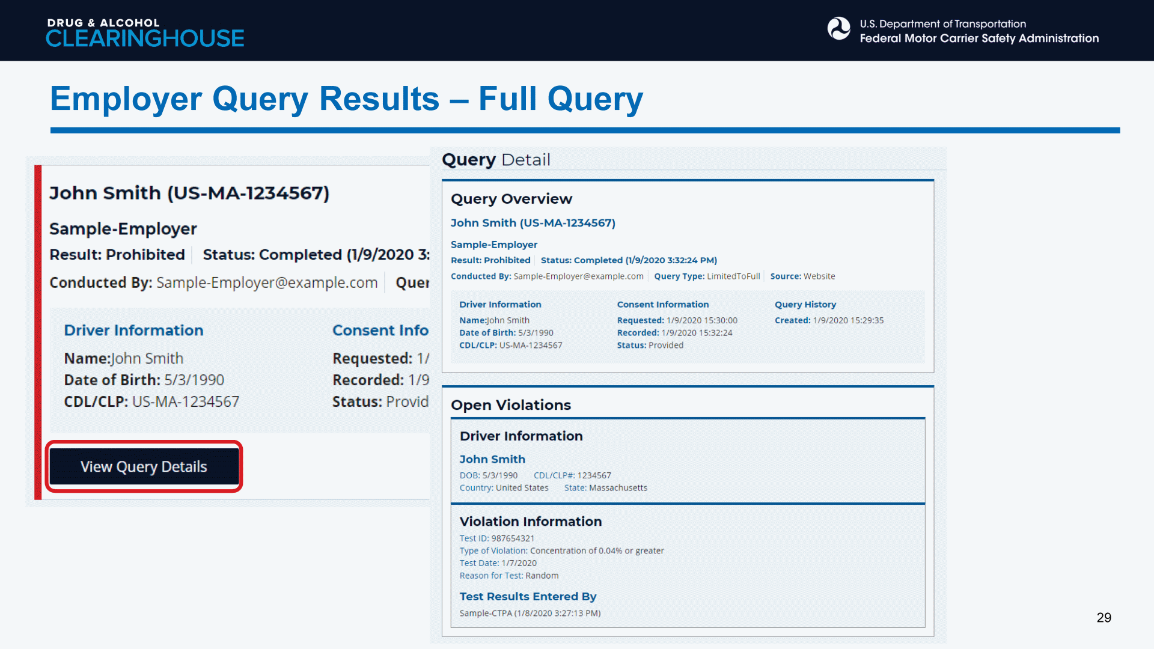Viewport: 1154px width, 649px height.
Task: Click the Test Results Entered By heading
Action: click(528, 596)
